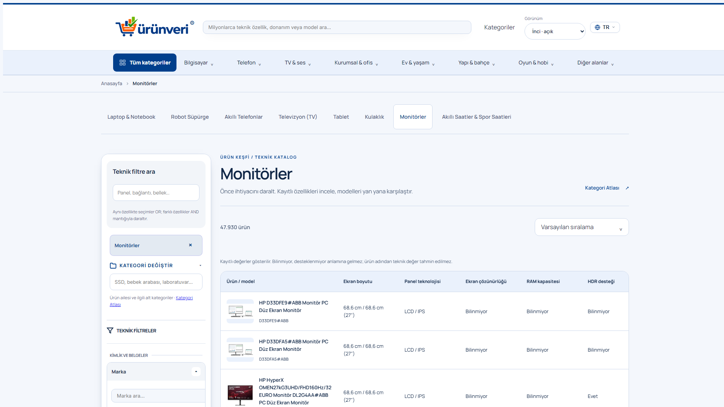Focus the Marka ara input

[158, 396]
